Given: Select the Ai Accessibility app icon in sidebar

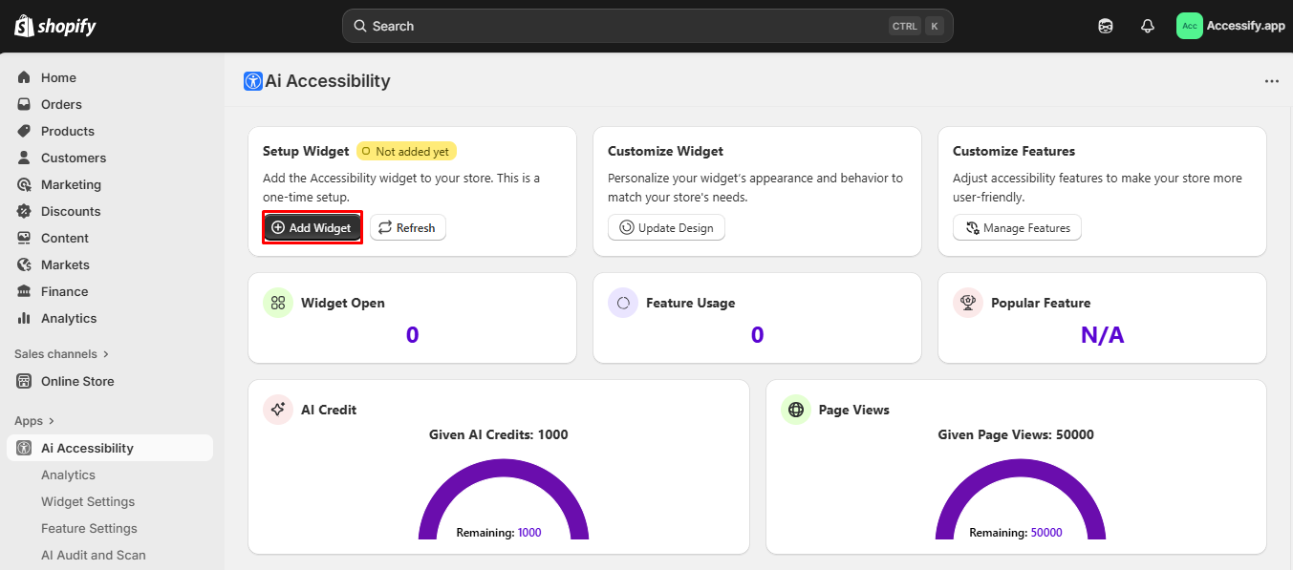Looking at the screenshot, I should (22, 447).
